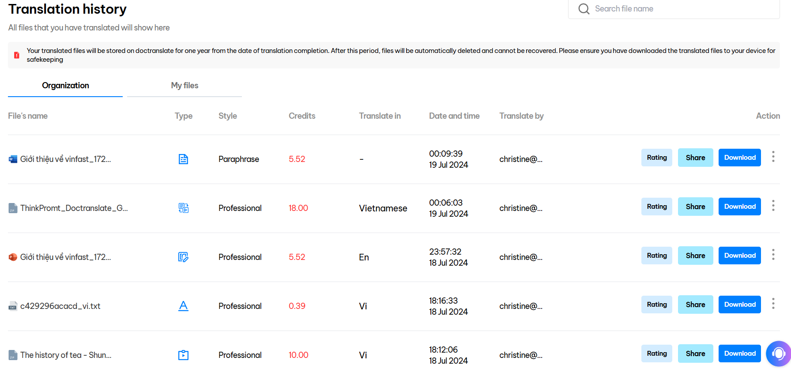Click the type icon beside c429296acacd_vi.txt

(183, 306)
